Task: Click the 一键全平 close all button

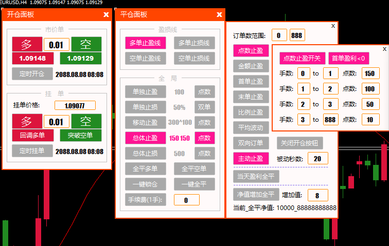Action: click(194, 184)
